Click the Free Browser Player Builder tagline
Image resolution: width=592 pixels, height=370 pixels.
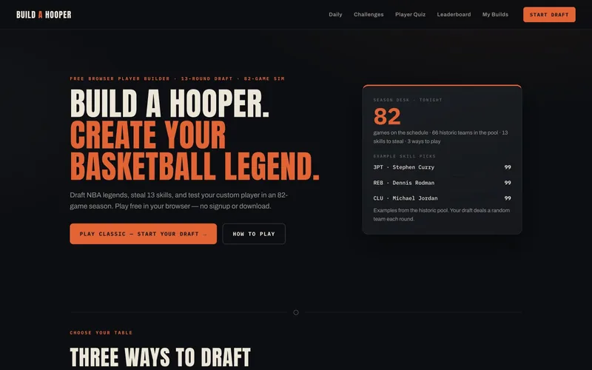pyautogui.click(x=177, y=78)
